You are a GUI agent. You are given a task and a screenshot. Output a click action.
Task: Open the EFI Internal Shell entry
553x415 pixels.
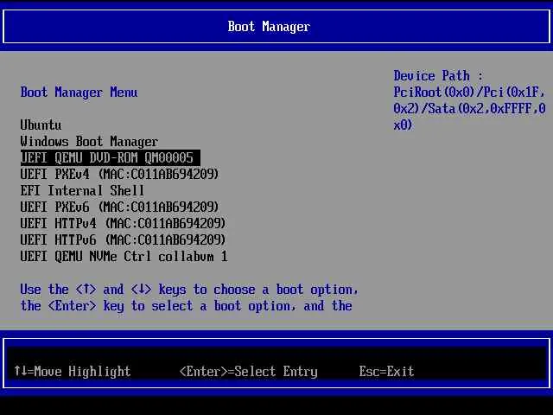[82, 190]
